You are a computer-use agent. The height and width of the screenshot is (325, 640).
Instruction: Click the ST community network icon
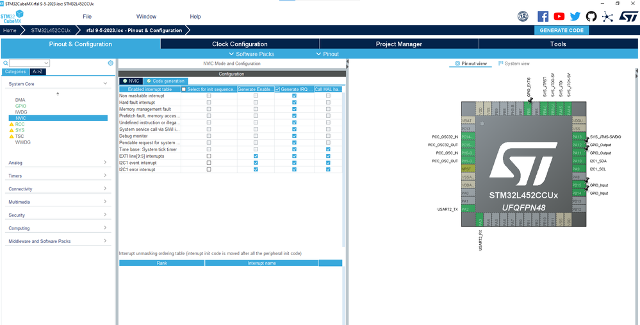[608, 16]
